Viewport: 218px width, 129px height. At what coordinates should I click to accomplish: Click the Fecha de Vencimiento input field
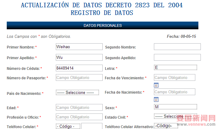(x=174, y=77)
